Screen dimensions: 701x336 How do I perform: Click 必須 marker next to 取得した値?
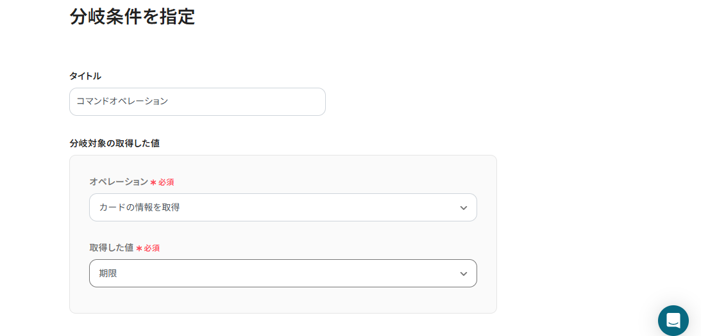coord(152,248)
